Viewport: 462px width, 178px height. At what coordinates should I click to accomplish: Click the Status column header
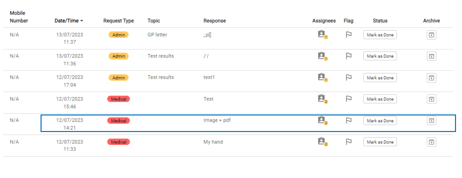(x=380, y=21)
